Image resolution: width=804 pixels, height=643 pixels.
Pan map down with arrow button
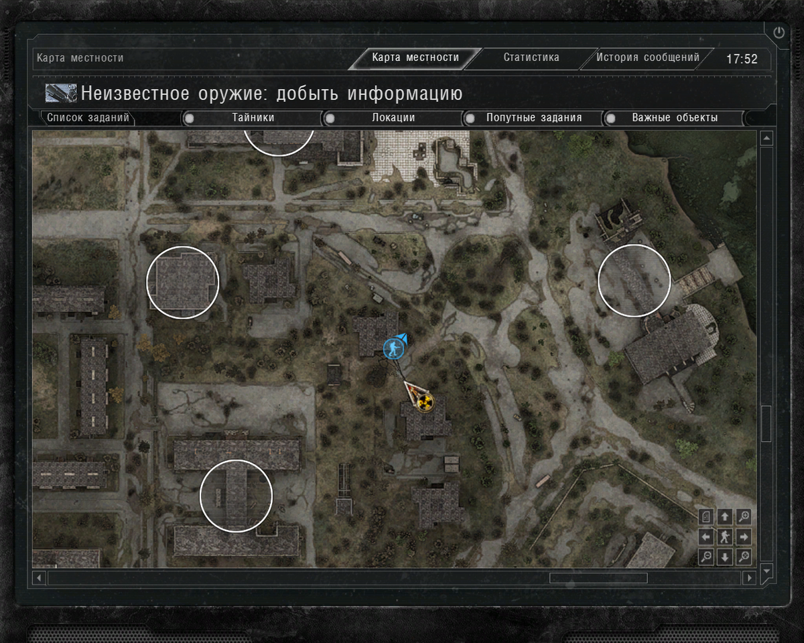click(725, 557)
